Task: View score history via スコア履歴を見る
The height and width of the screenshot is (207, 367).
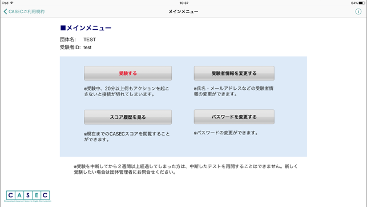Action: pyautogui.click(x=128, y=117)
